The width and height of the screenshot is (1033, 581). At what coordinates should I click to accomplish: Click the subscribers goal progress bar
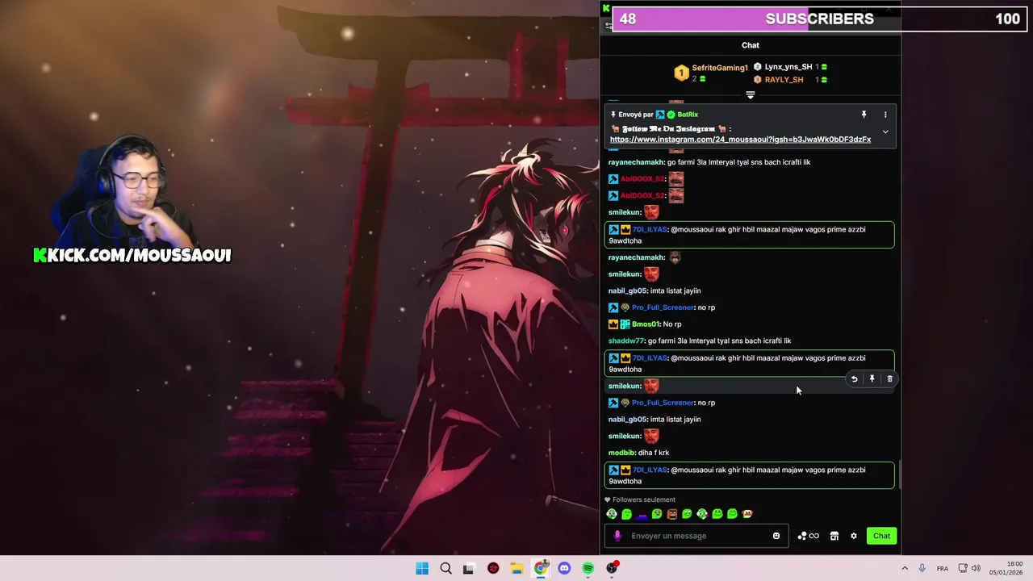tap(819, 19)
